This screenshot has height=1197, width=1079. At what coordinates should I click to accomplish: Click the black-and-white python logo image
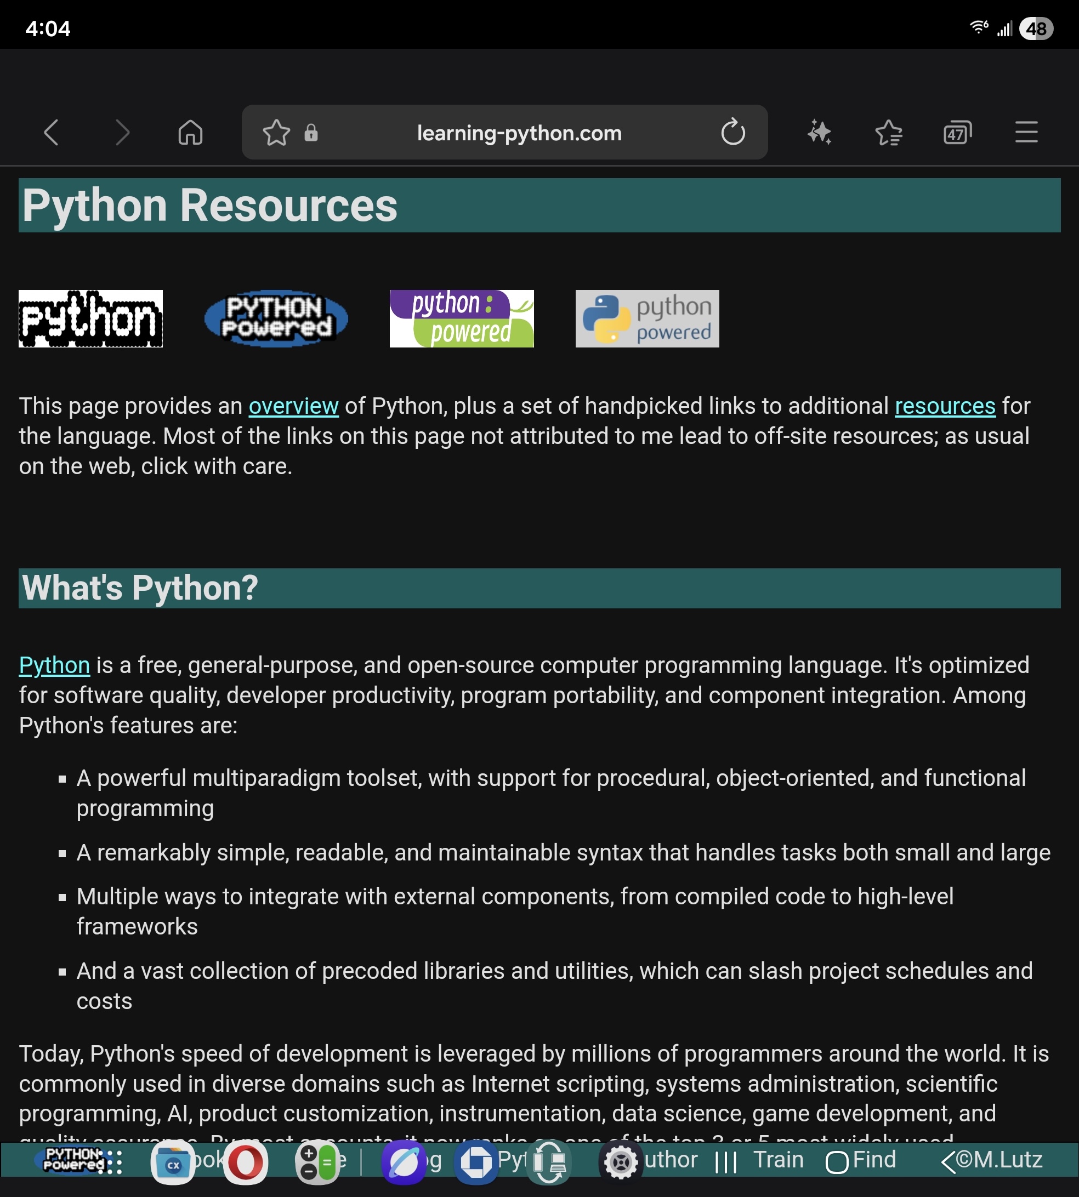pos(90,319)
